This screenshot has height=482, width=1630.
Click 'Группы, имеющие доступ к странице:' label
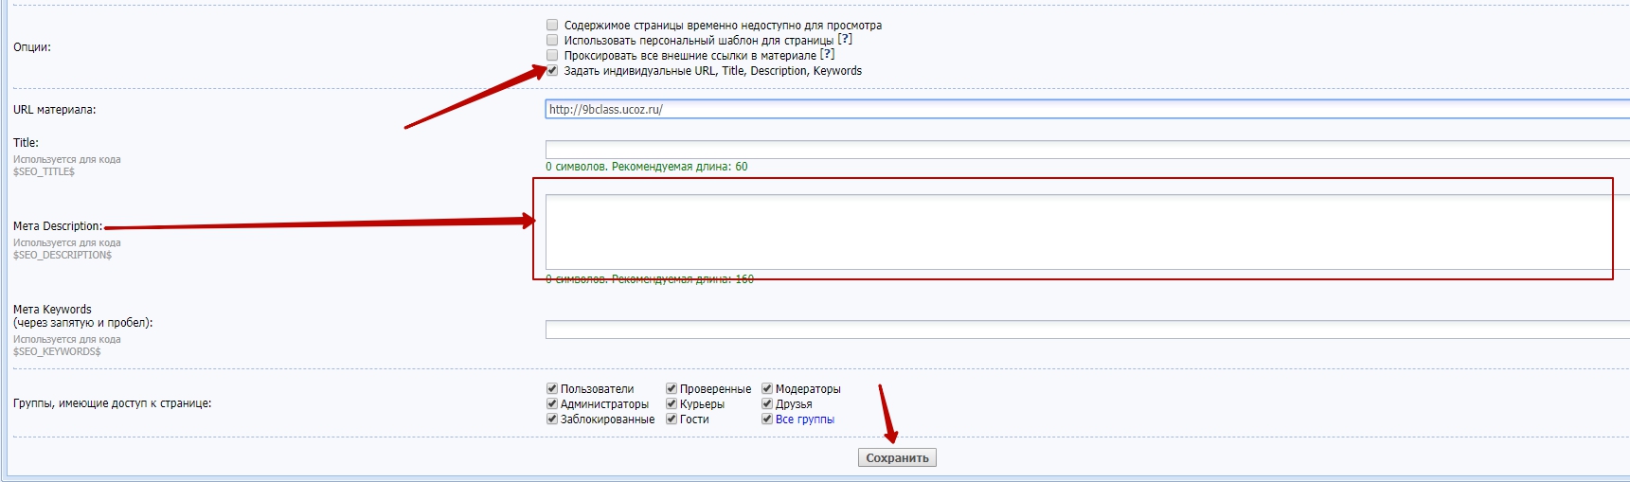(113, 403)
